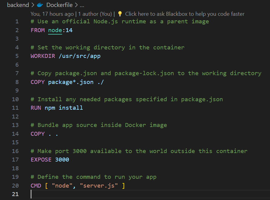
Task: Click the lightbulb icon next to the Blackbox hint
Action: (119, 14)
